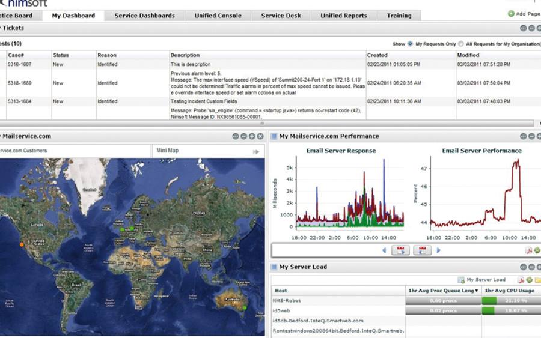Click the My Server Load report icon
The image size is (541, 338).
[x=461, y=280]
